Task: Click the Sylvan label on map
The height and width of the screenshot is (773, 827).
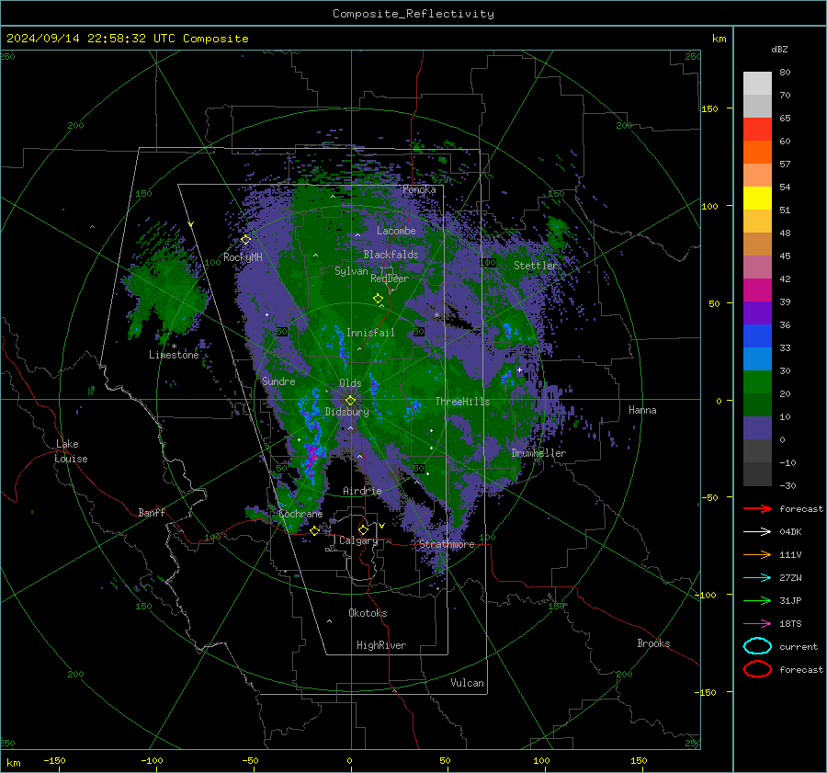Action: click(x=351, y=271)
